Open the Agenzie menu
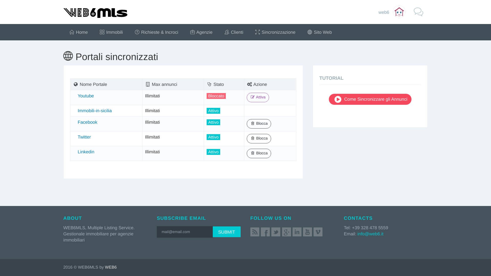491x276 pixels. [201, 32]
